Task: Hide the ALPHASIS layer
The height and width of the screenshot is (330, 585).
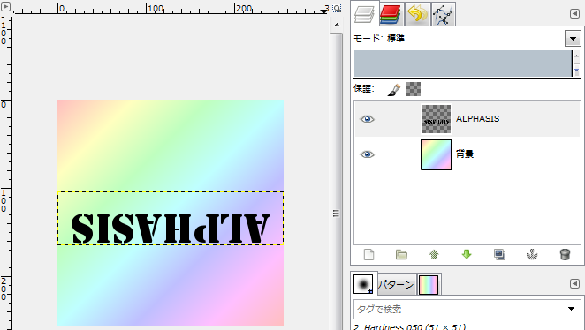Action: [367, 119]
